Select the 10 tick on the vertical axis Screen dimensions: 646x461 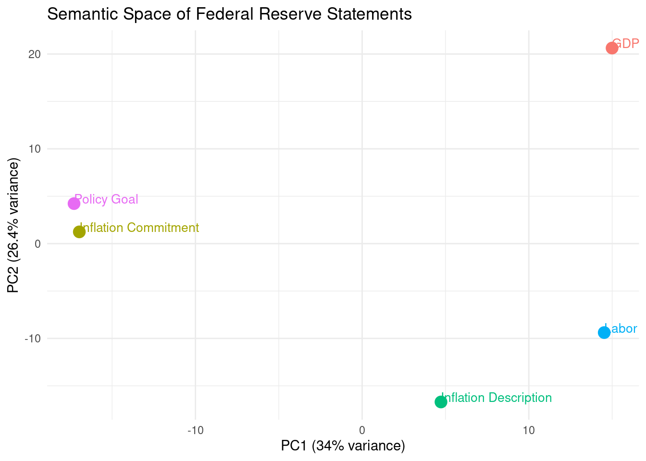pos(34,149)
